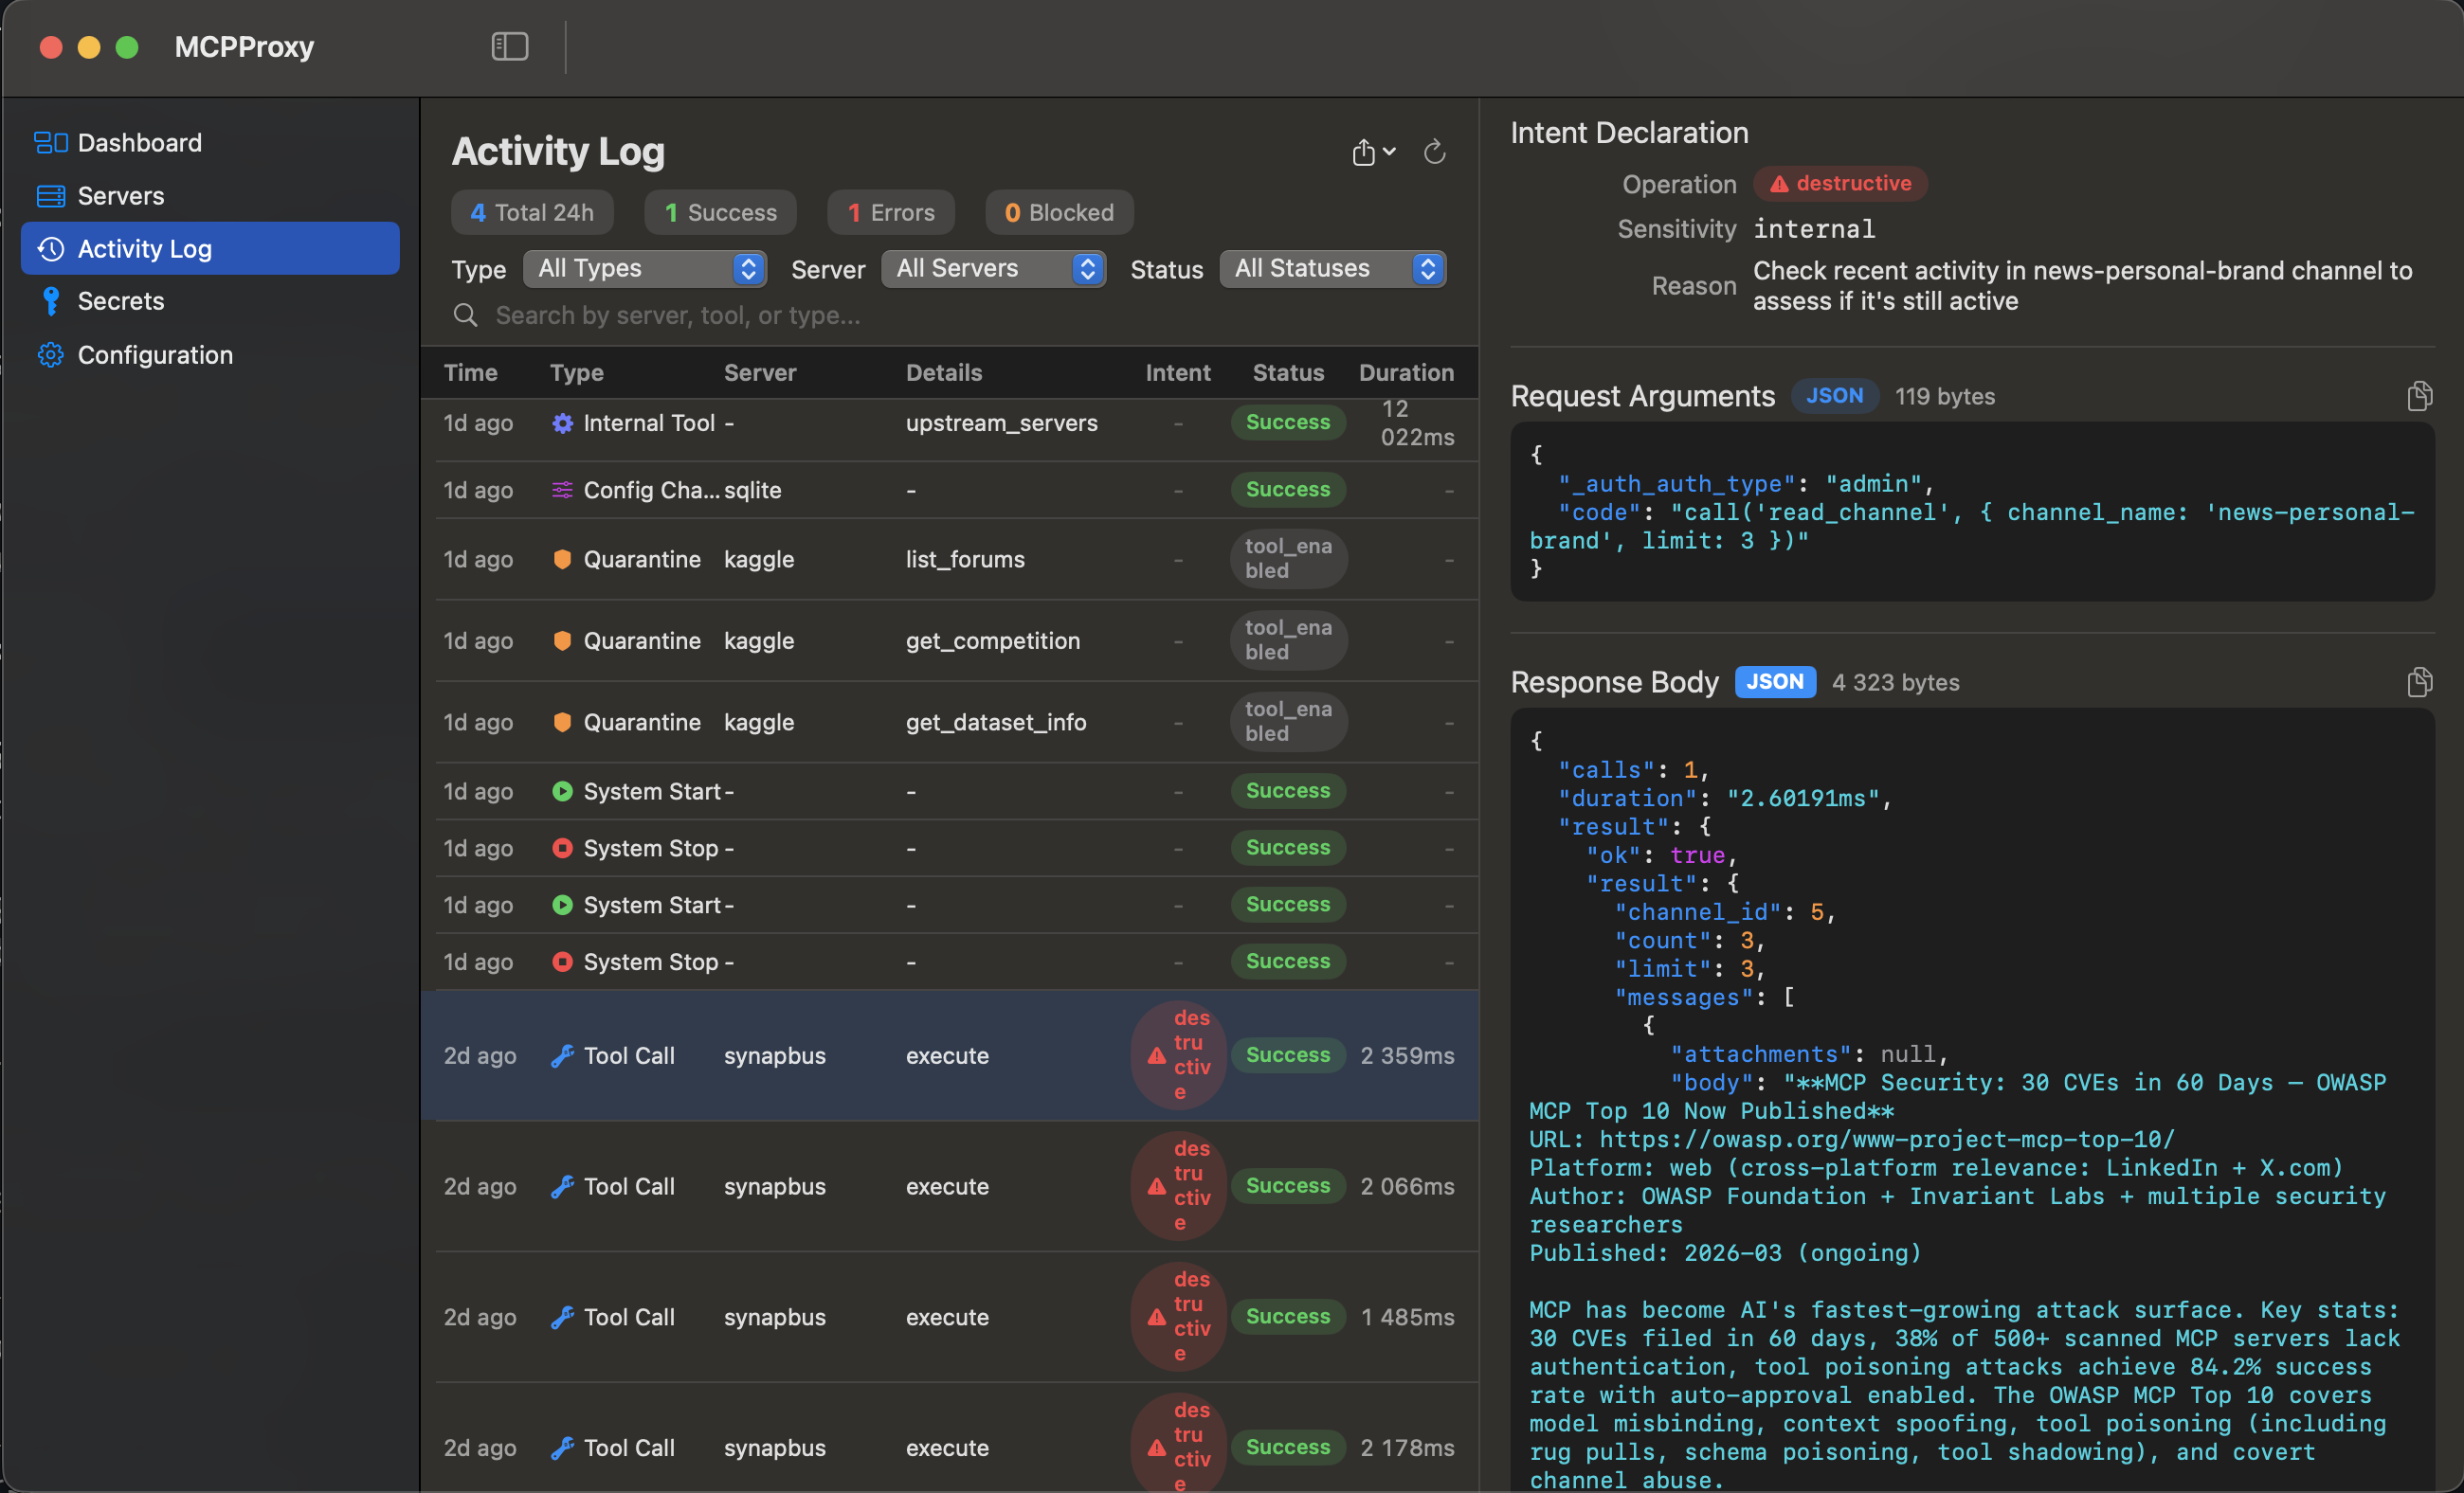Click the 2 359ms duration cell
Viewport: 2464px width, 1493px height.
pos(1407,1056)
